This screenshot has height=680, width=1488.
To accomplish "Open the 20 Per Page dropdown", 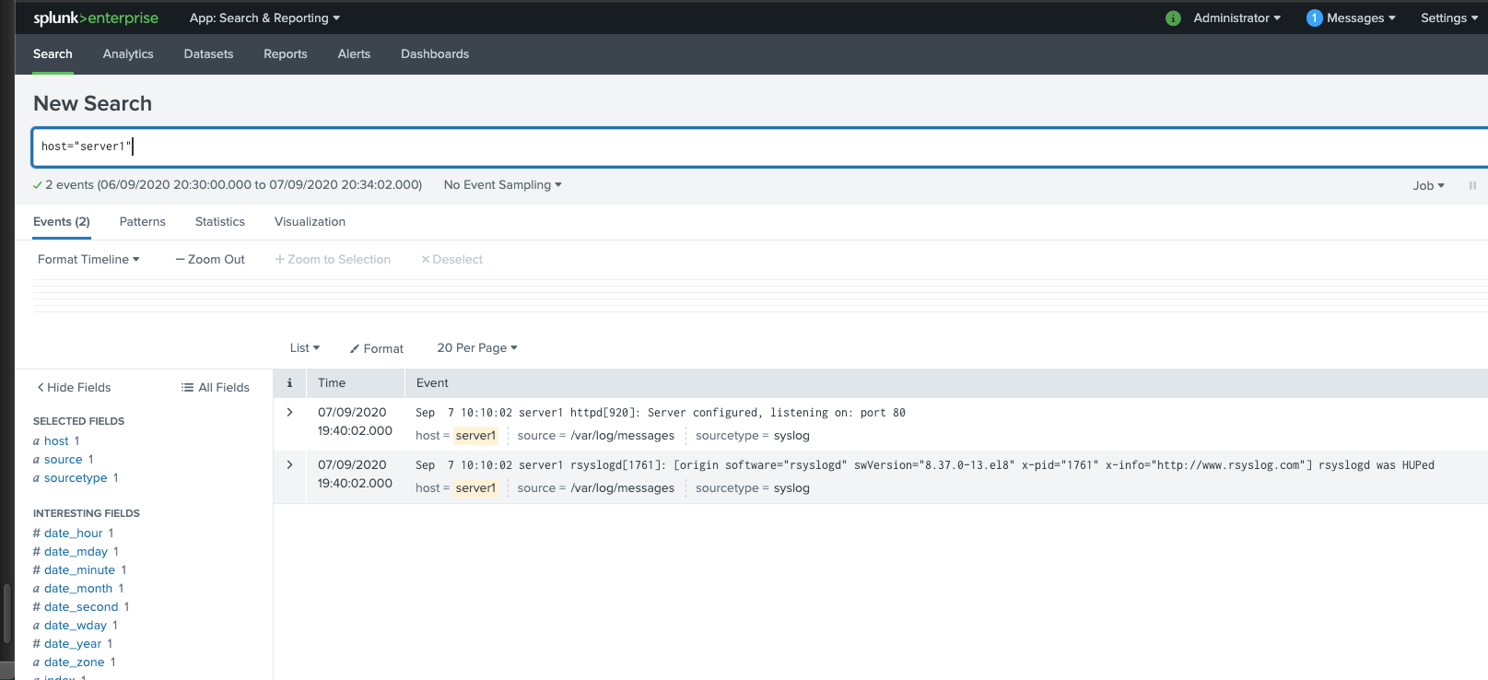I will [x=476, y=348].
